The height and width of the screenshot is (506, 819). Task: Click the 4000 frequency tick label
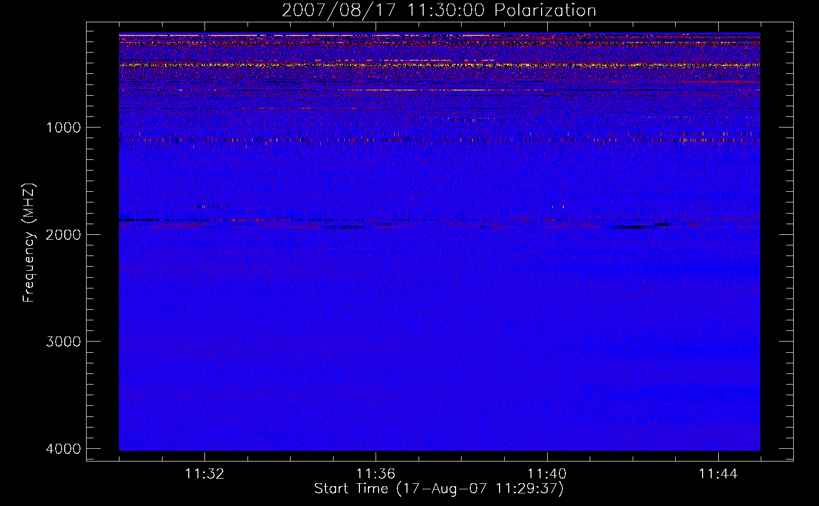coord(63,449)
